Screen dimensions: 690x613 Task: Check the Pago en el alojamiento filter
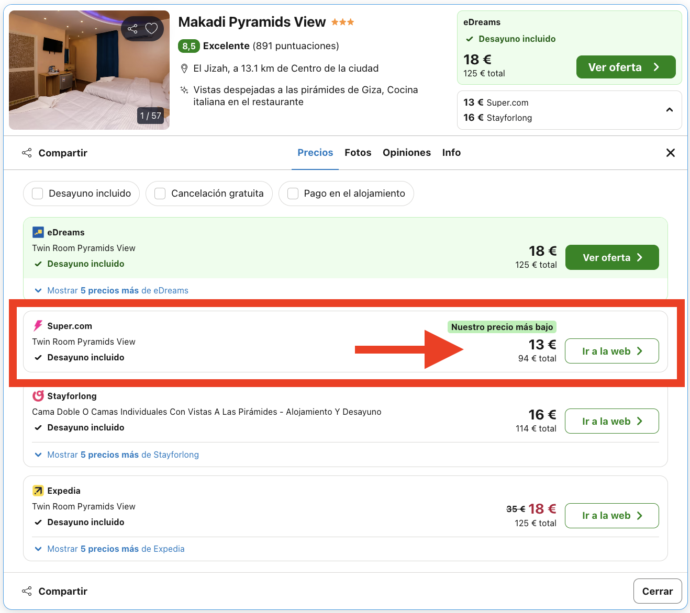[293, 194]
